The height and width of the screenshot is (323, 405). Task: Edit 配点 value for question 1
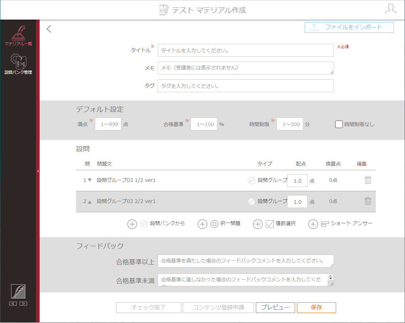[x=297, y=181]
